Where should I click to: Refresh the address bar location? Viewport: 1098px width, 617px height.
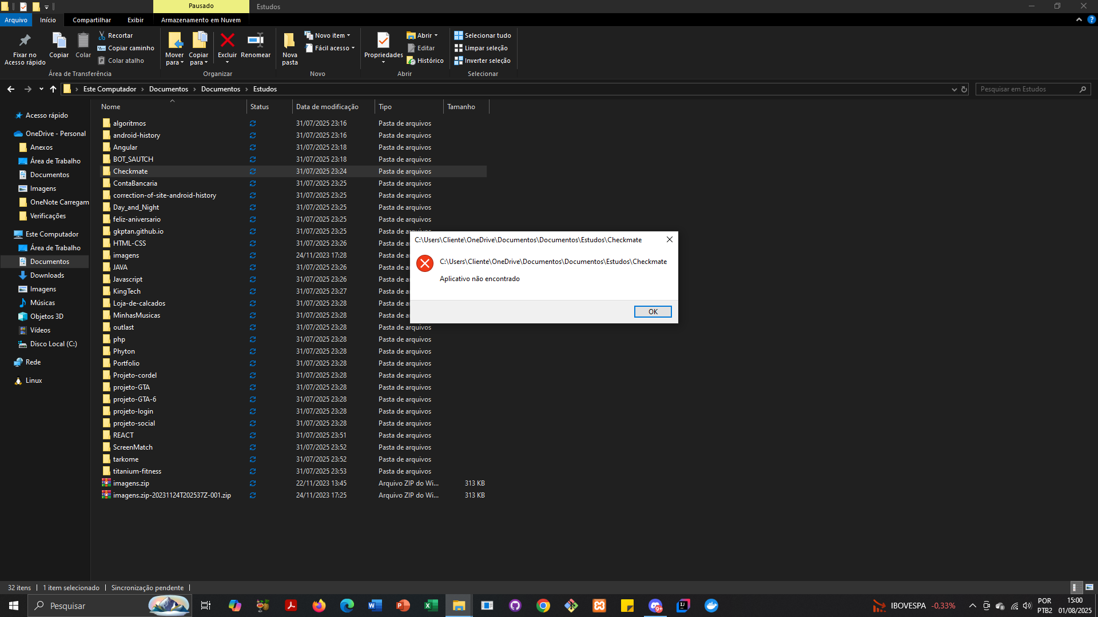coord(964,89)
